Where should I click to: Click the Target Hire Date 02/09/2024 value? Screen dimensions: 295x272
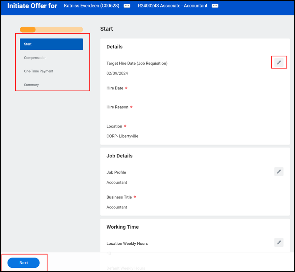pyautogui.click(x=117, y=73)
